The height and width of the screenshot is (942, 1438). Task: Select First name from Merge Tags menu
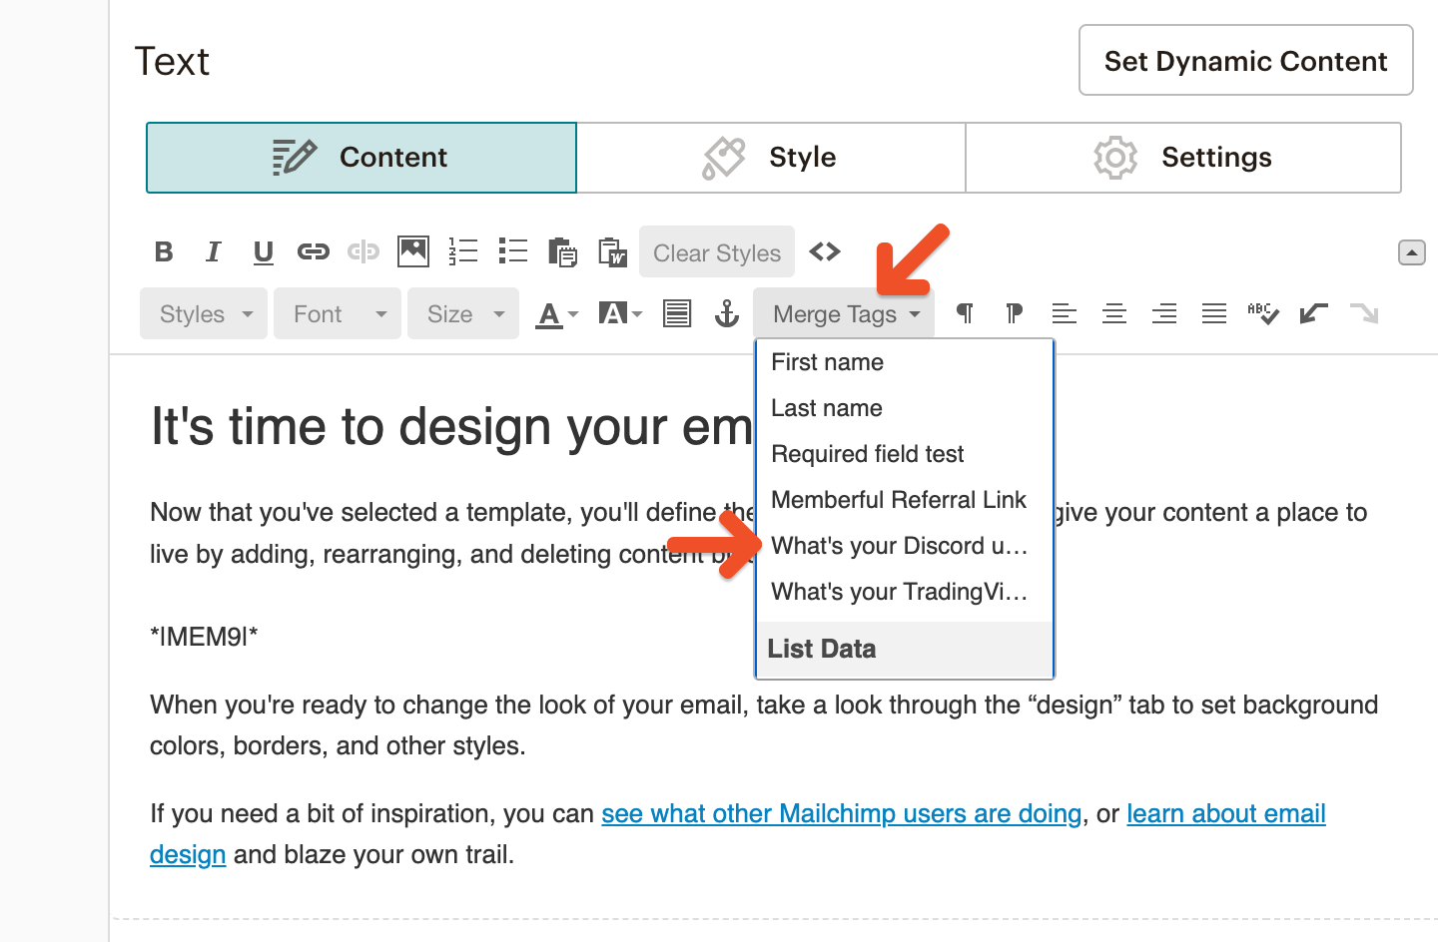pos(827,361)
